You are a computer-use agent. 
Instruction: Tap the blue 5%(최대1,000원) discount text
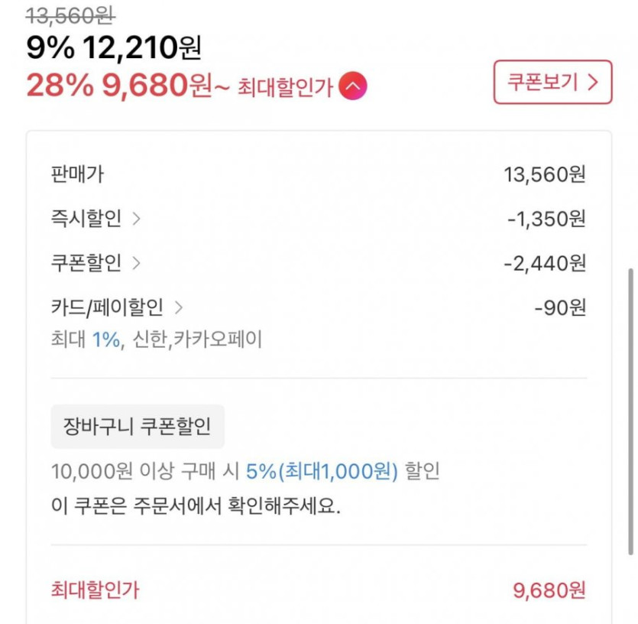click(322, 471)
